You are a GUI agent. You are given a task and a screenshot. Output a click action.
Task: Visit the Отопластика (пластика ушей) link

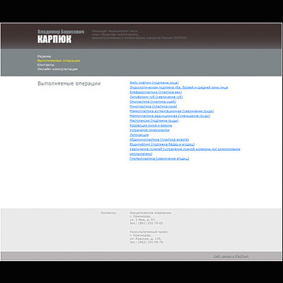click(x=153, y=102)
